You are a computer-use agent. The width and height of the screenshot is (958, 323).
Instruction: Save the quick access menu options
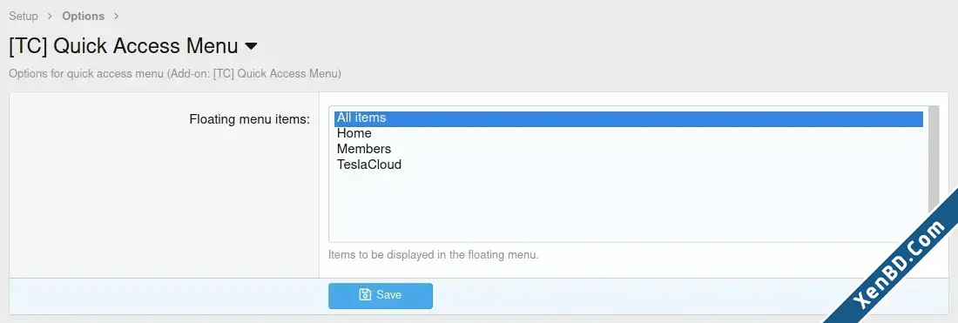(x=380, y=295)
